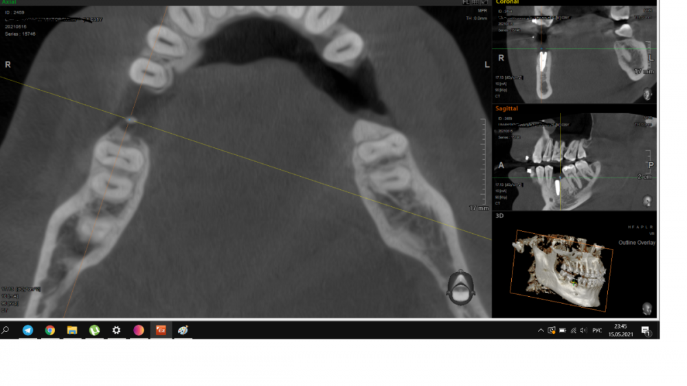Select the Sagittal view panel title
The height and width of the screenshot is (386, 687).
point(507,108)
